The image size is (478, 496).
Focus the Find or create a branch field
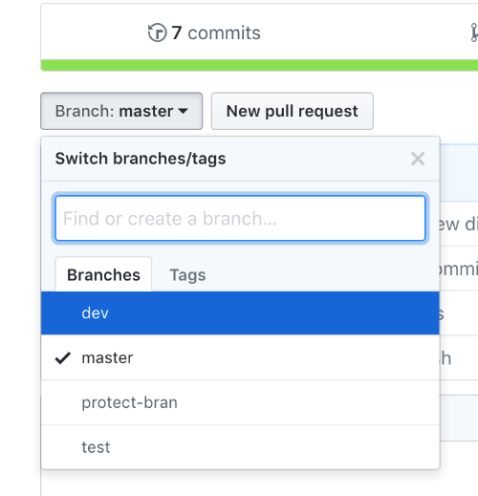pos(240,219)
